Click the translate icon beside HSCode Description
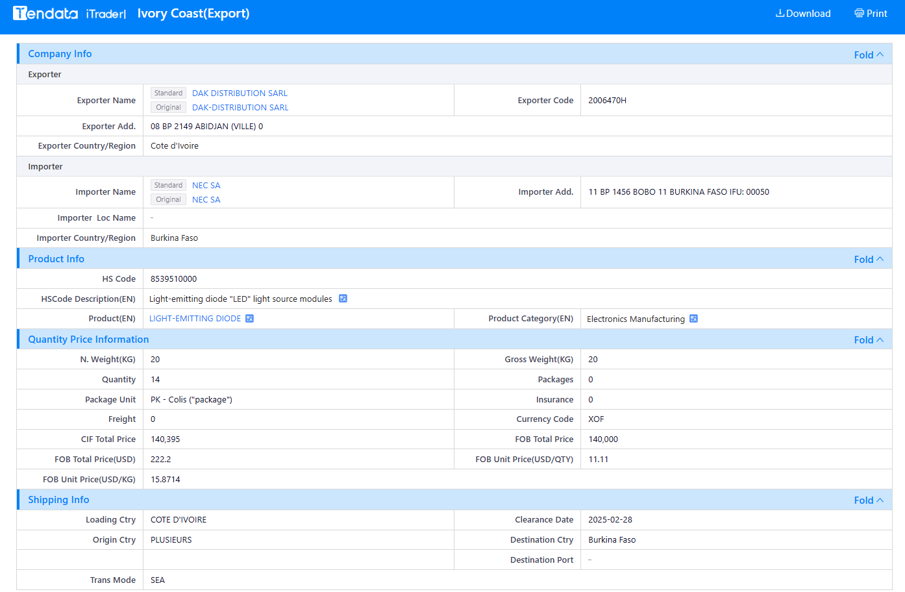Image resolution: width=905 pixels, height=592 pixels. (x=343, y=299)
